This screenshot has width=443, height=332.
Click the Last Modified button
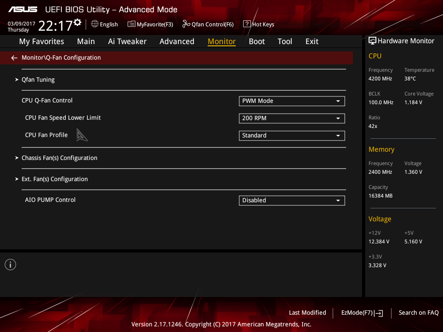tap(308, 313)
